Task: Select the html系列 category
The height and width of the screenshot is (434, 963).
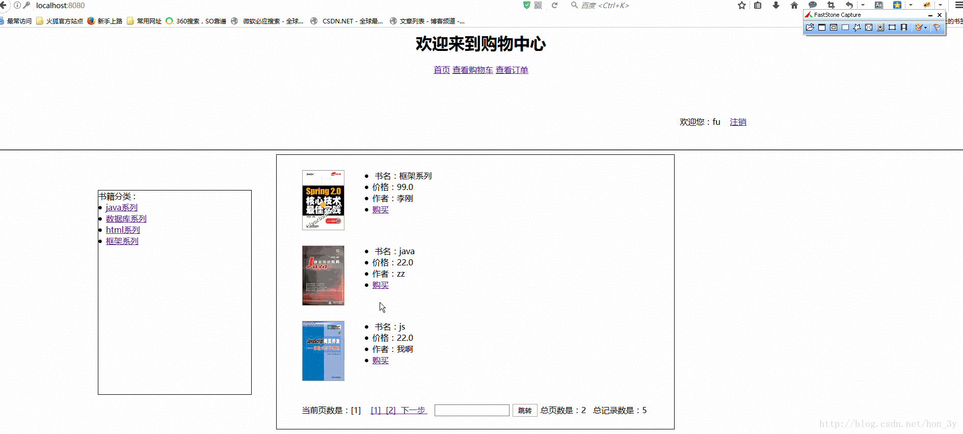Action: (123, 230)
